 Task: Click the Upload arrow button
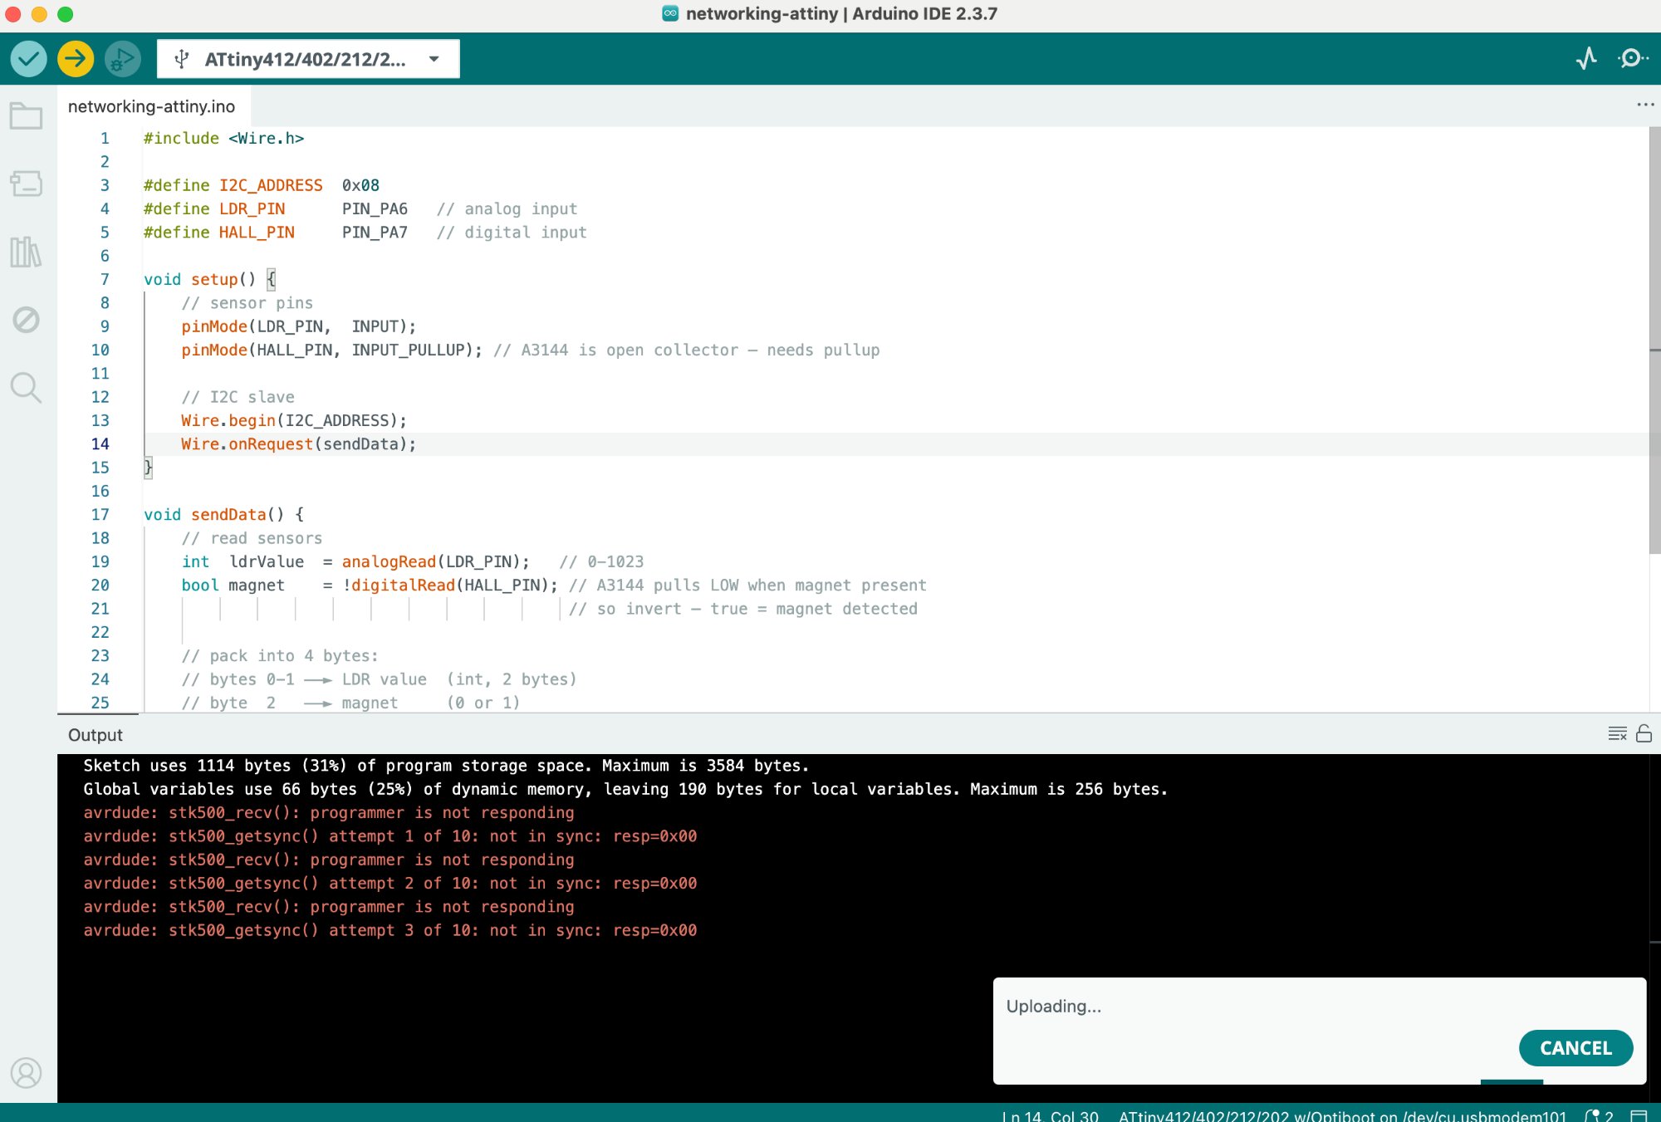click(x=76, y=59)
